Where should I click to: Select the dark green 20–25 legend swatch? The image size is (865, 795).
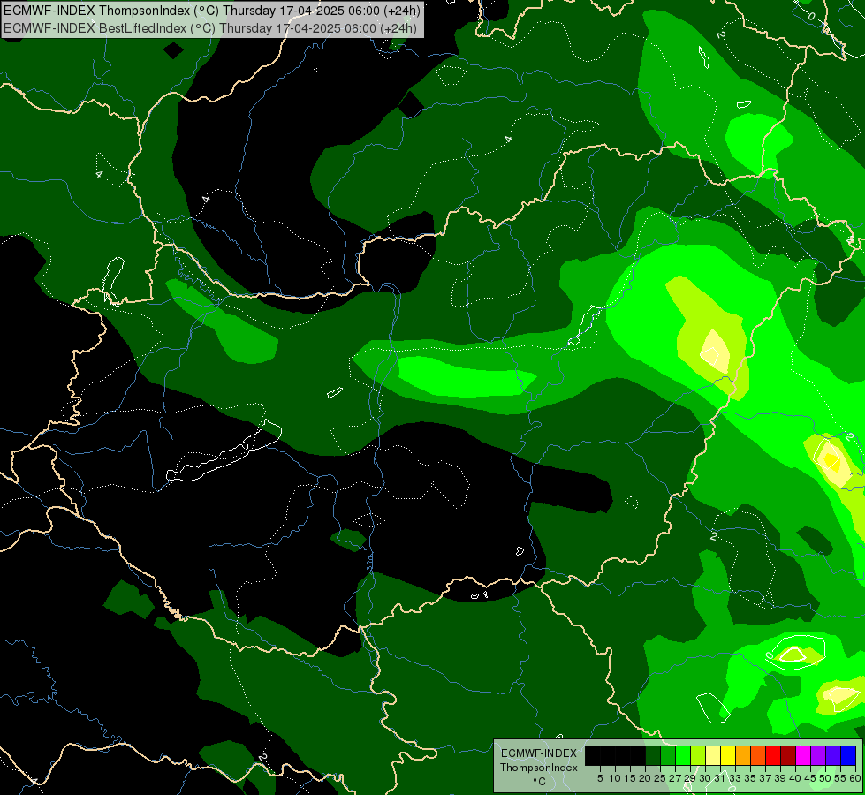[x=653, y=755]
